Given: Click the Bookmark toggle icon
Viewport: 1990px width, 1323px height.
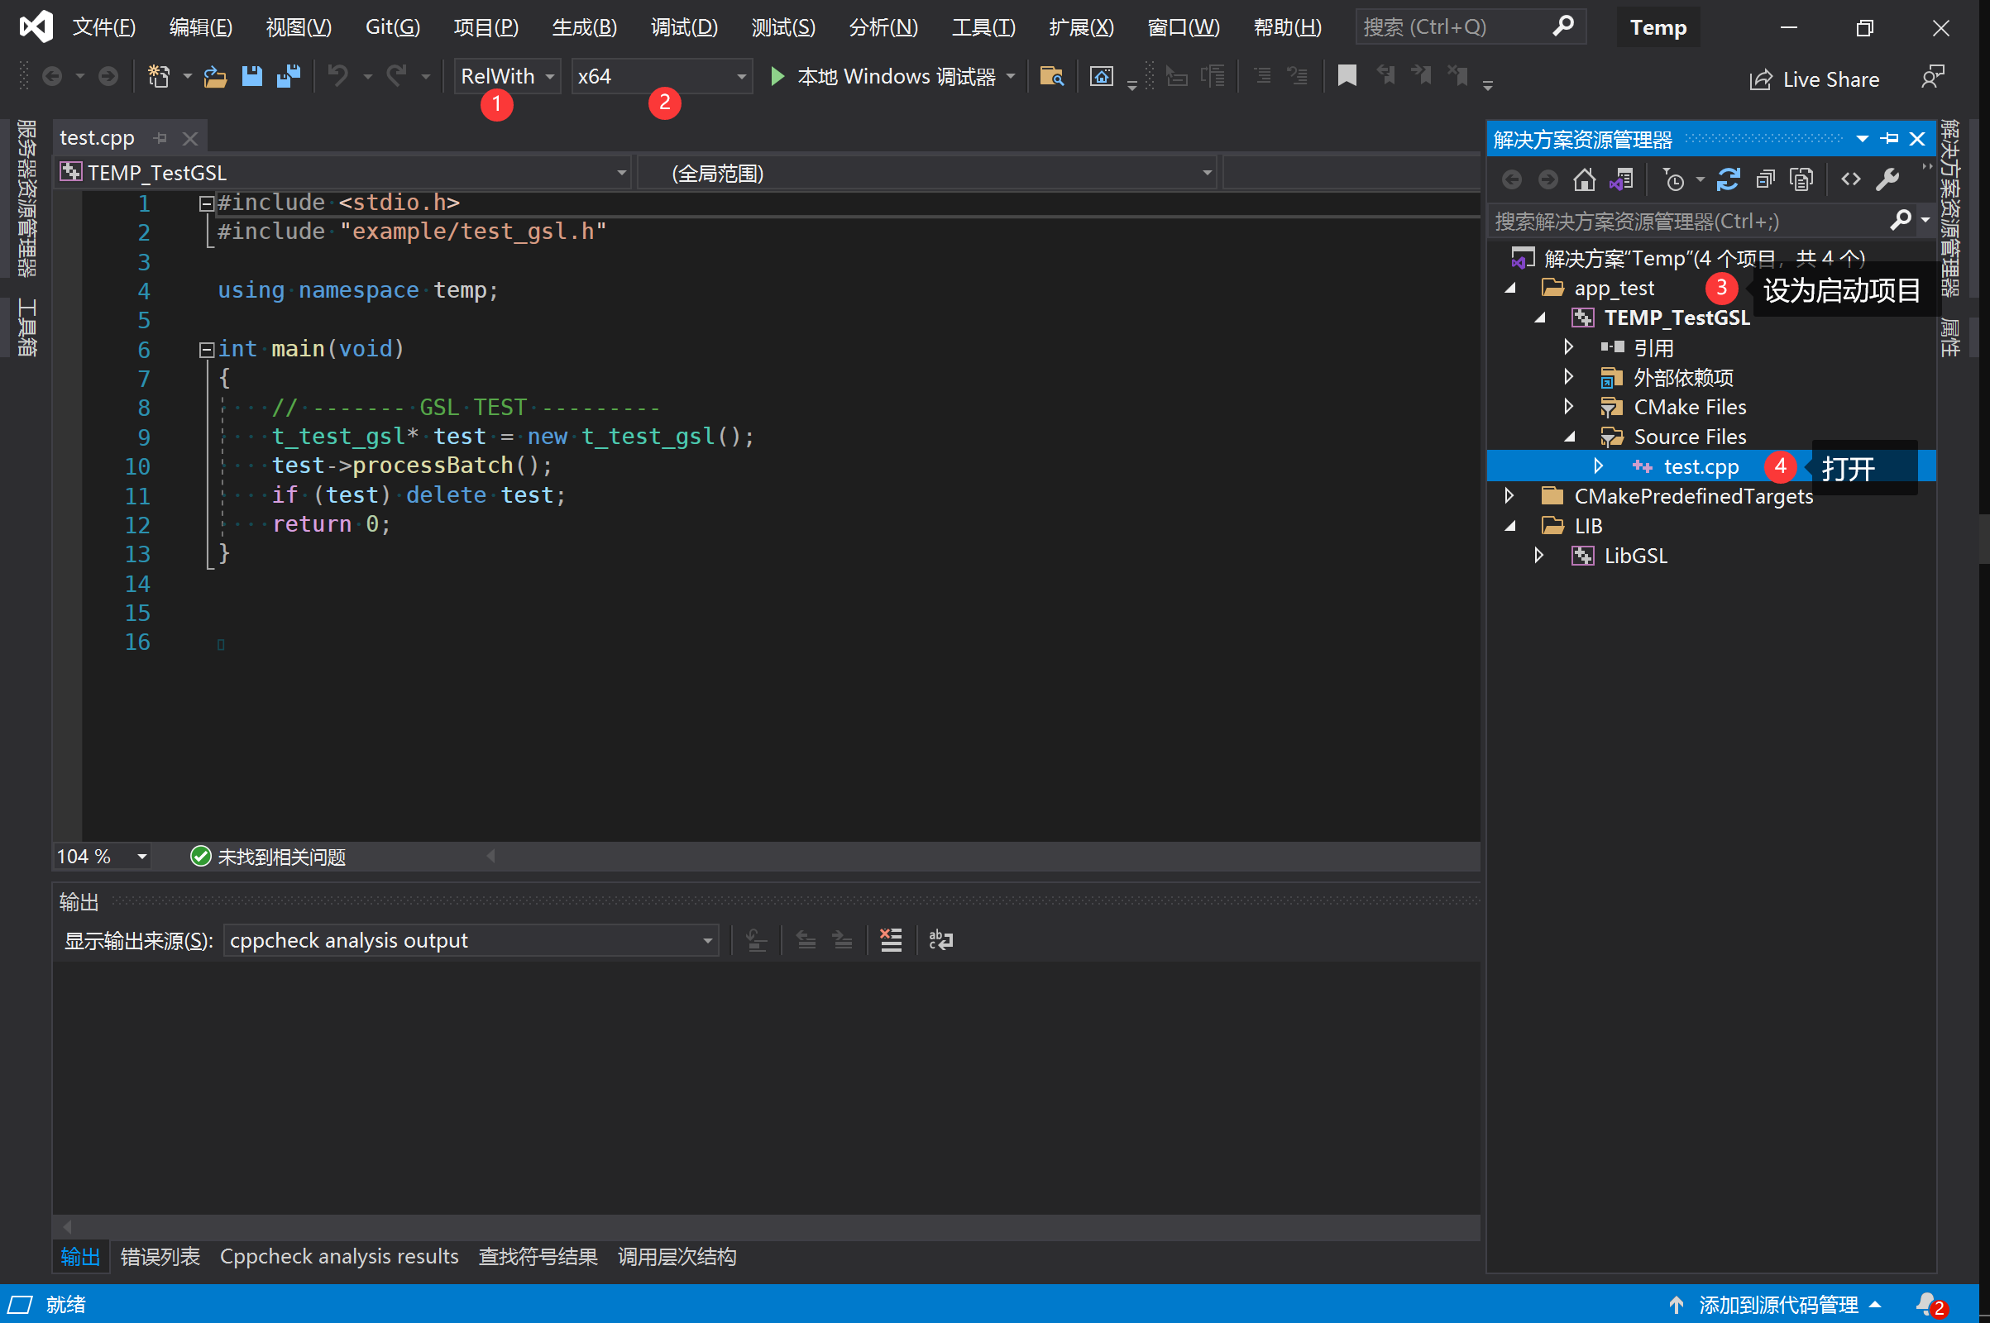Looking at the screenshot, I should coord(1347,76).
